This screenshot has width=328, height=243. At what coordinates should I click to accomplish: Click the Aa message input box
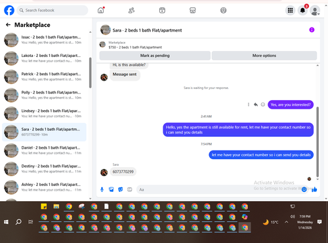coord(218,189)
